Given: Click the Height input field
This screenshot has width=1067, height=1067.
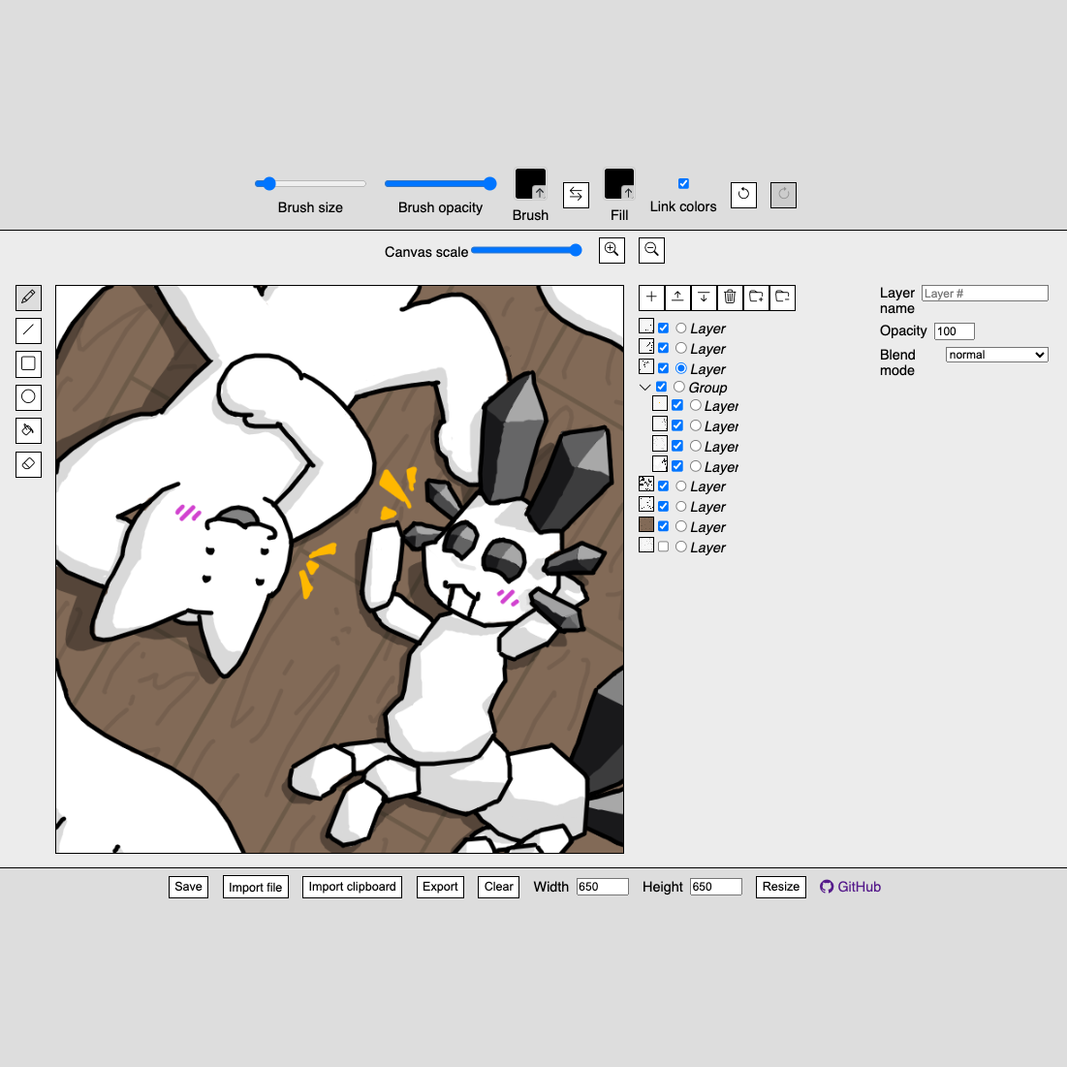Looking at the screenshot, I should [716, 887].
